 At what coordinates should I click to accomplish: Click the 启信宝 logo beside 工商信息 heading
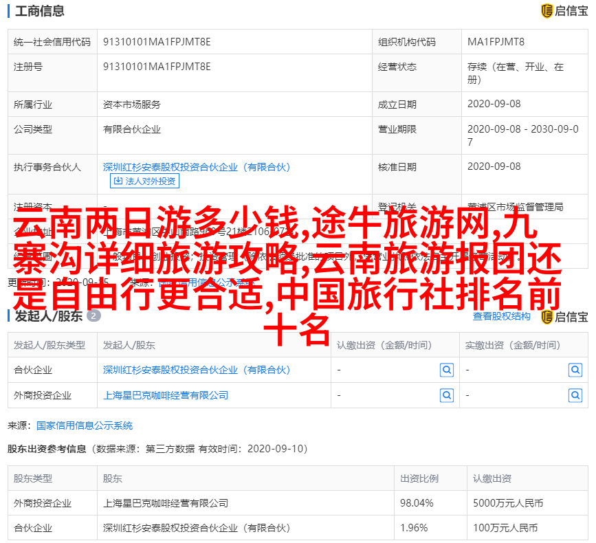pos(564,10)
